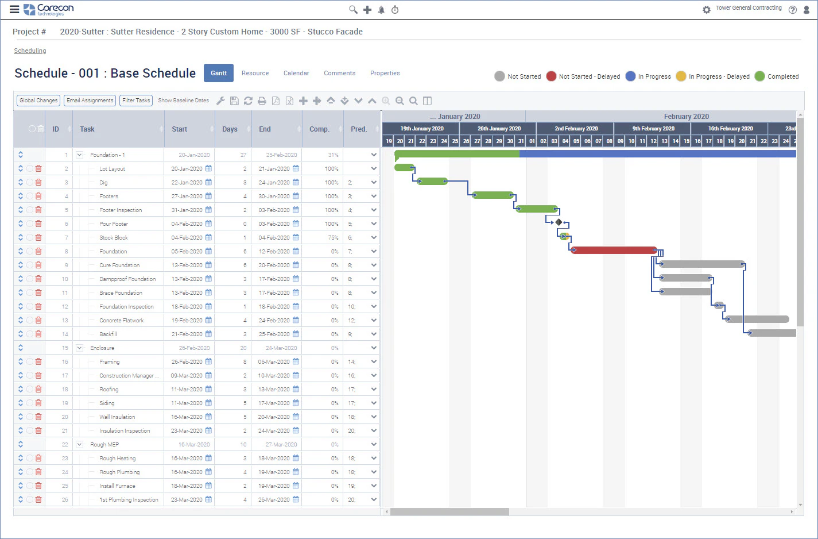818x539 pixels.
Task: Click the Global Changes button
Action: pos(38,100)
